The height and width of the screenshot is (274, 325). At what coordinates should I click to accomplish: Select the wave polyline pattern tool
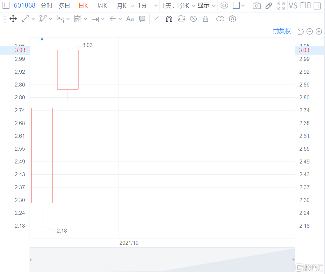coord(60,19)
